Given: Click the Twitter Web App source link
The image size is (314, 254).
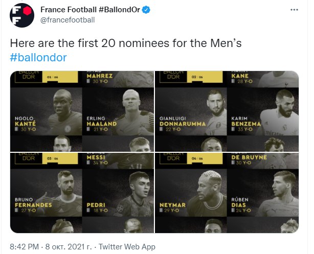Looking at the screenshot, I should [128, 247].
